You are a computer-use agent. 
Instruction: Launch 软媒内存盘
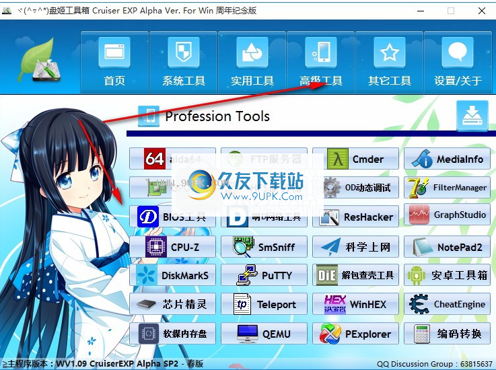click(173, 333)
